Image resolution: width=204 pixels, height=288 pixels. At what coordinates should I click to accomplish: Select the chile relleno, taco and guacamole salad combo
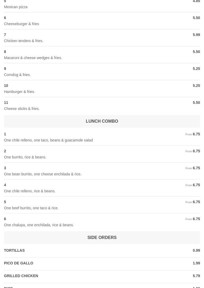coord(48,140)
